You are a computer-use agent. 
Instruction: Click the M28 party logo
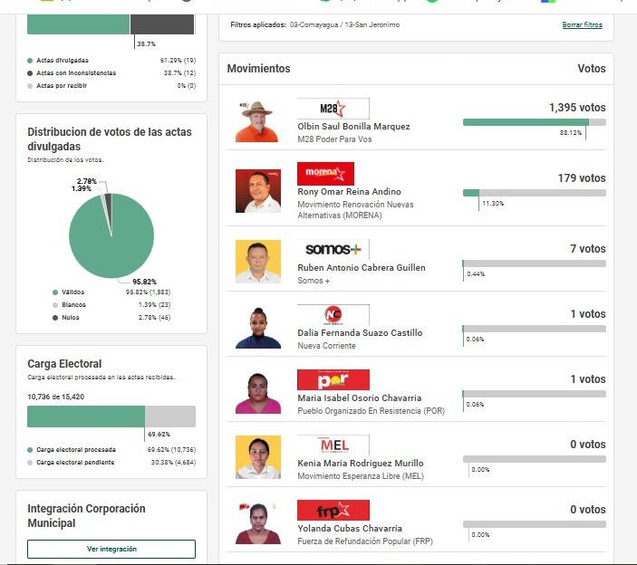coord(333,109)
